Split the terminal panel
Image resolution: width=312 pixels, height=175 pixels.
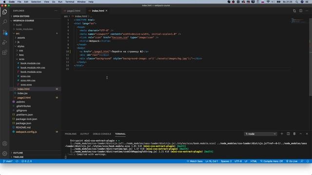point(288,134)
